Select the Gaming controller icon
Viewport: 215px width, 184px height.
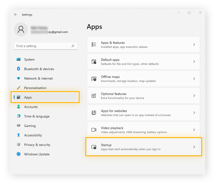19,126
